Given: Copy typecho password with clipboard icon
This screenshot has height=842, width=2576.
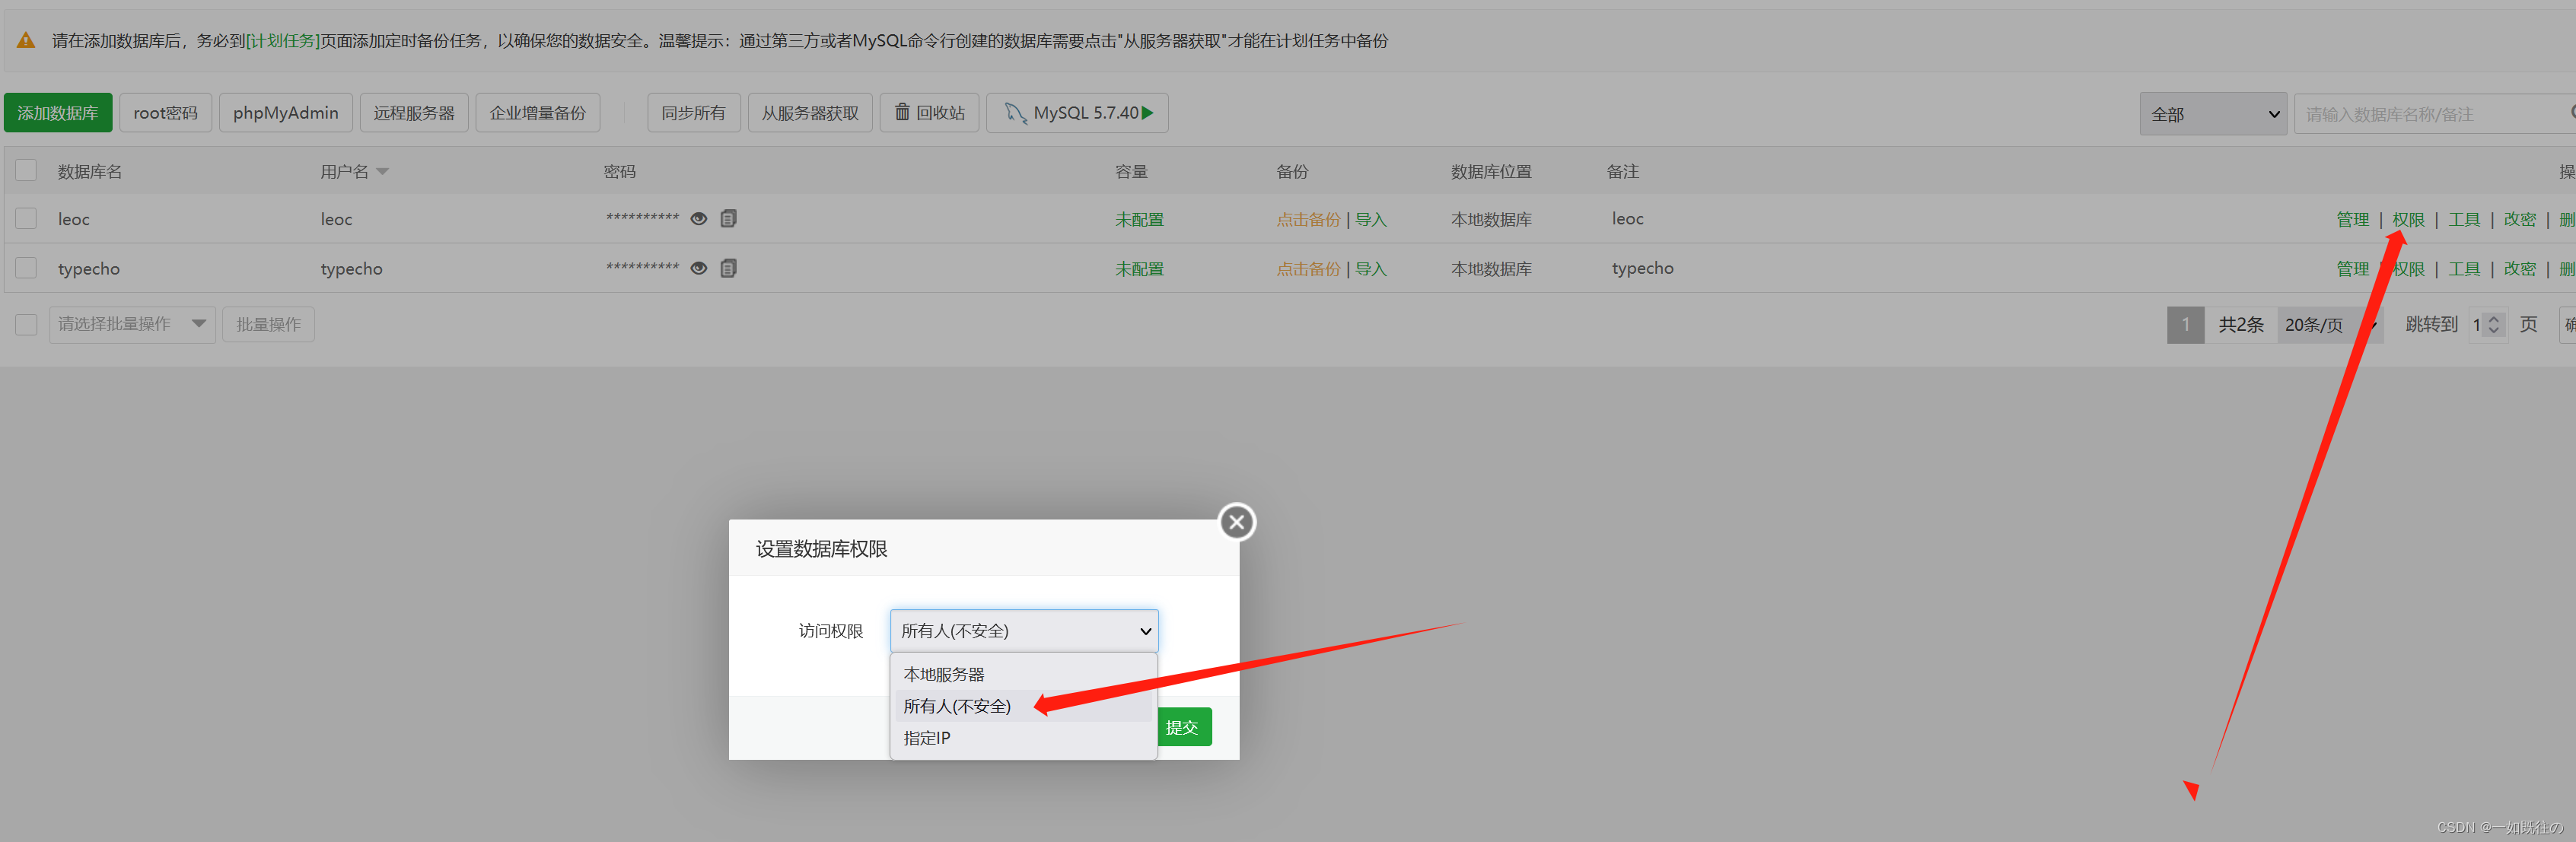Looking at the screenshot, I should [729, 267].
